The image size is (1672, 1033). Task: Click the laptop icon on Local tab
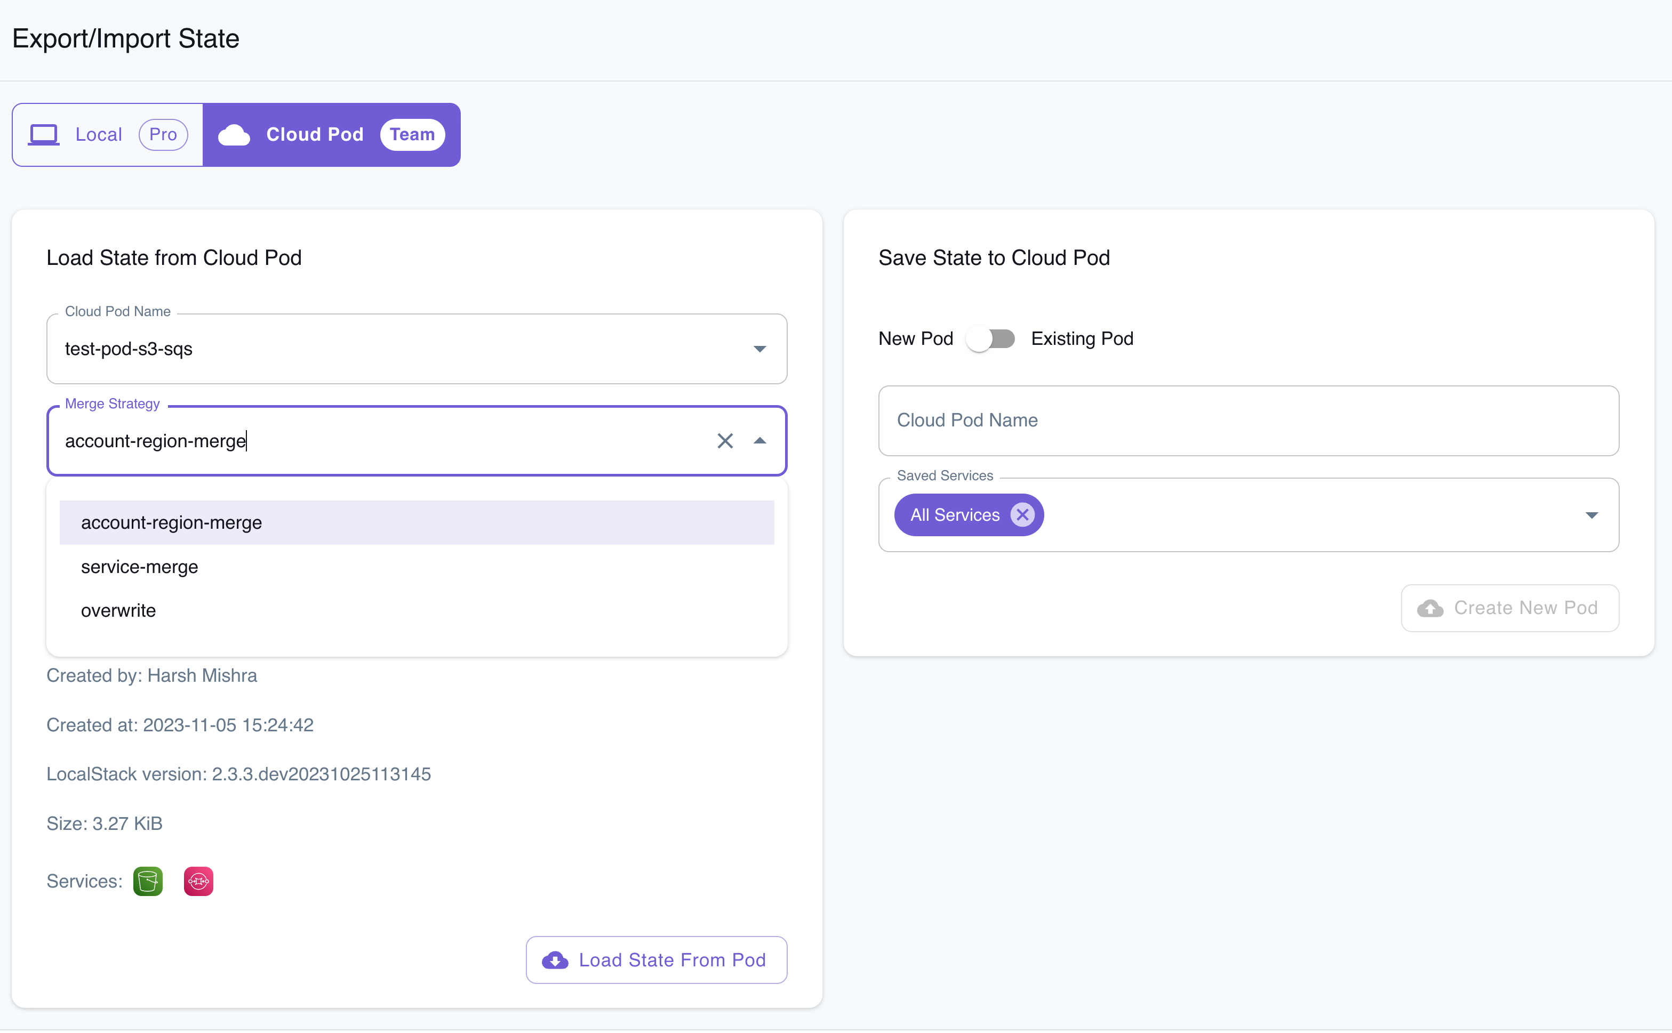(x=44, y=134)
